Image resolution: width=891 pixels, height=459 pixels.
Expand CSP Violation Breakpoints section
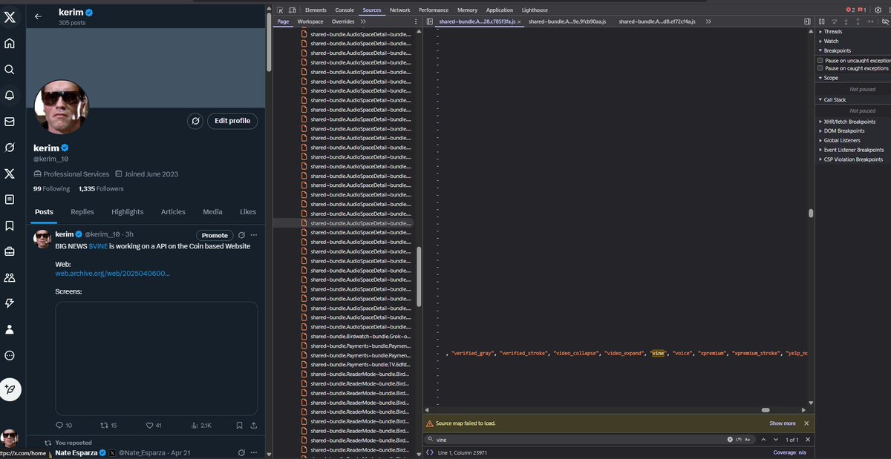tap(852, 159)
